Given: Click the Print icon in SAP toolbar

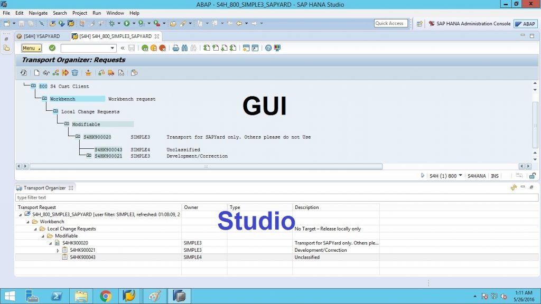Looking at the screenshot, I should coord(175,48).
